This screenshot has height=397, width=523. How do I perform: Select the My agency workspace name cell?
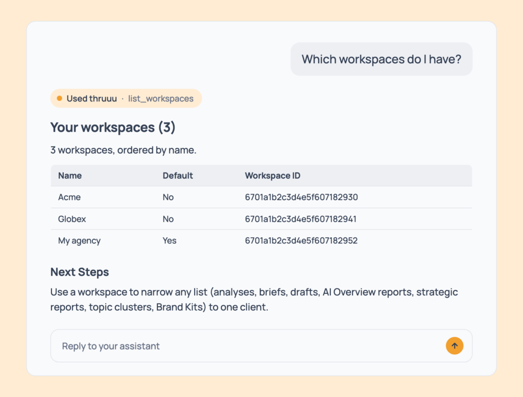pyautogui.click(x=79, y=241)
